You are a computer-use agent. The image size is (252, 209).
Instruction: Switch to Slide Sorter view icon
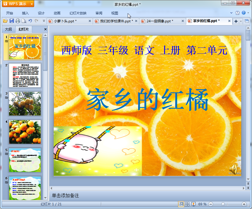pyautogui.click(x=187, y=204)
